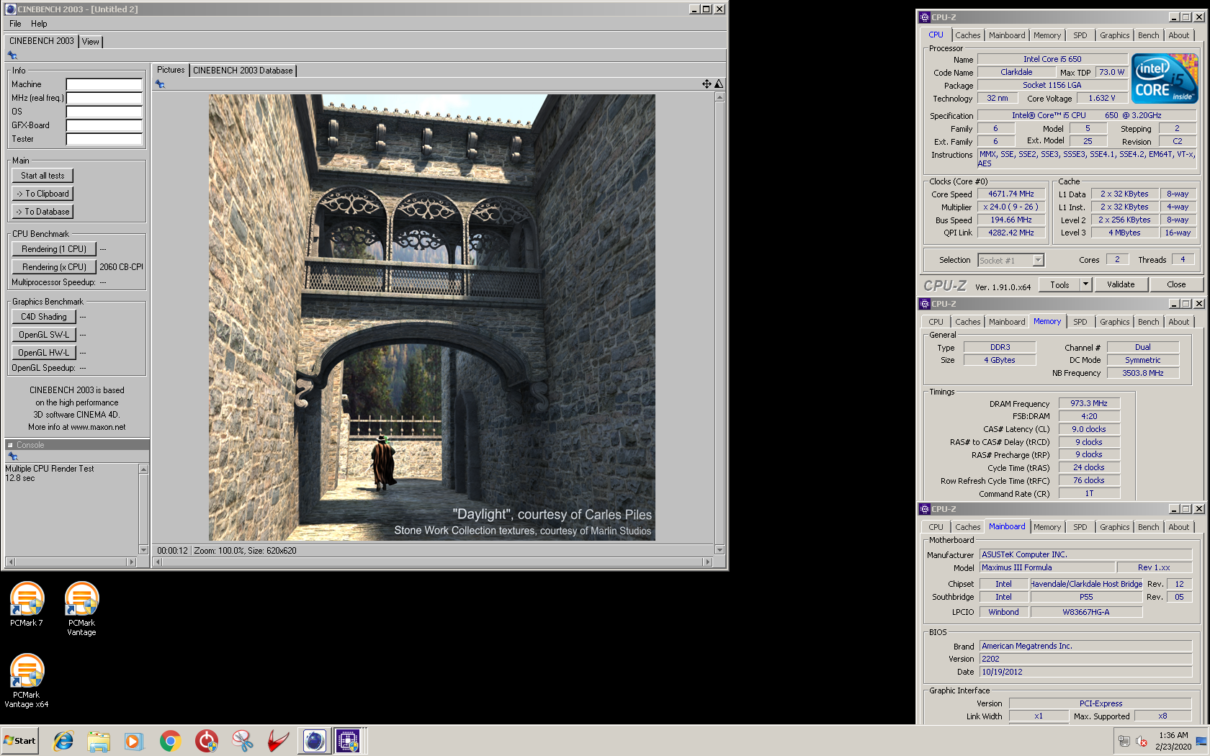Open the Snipping Tool from the taskbar
Image resolution: width=1210 pixels, height=756 pixels.
[243, 741]
